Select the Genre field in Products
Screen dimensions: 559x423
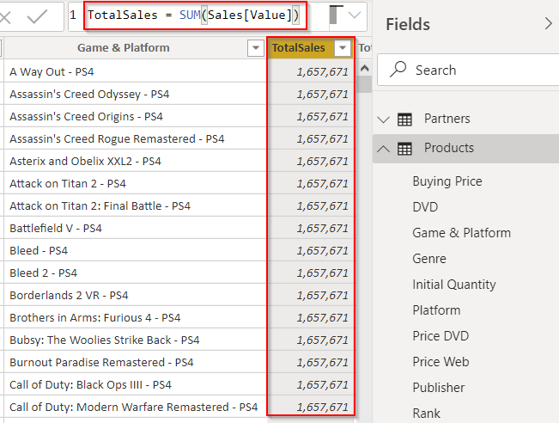(428, 259)
